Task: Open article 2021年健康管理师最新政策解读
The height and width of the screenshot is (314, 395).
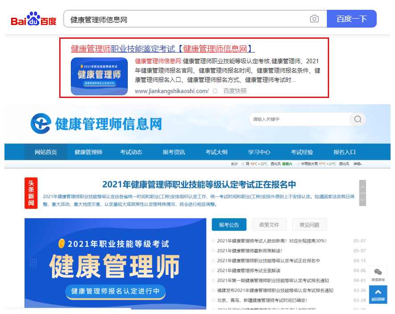Action: (250, 251)
